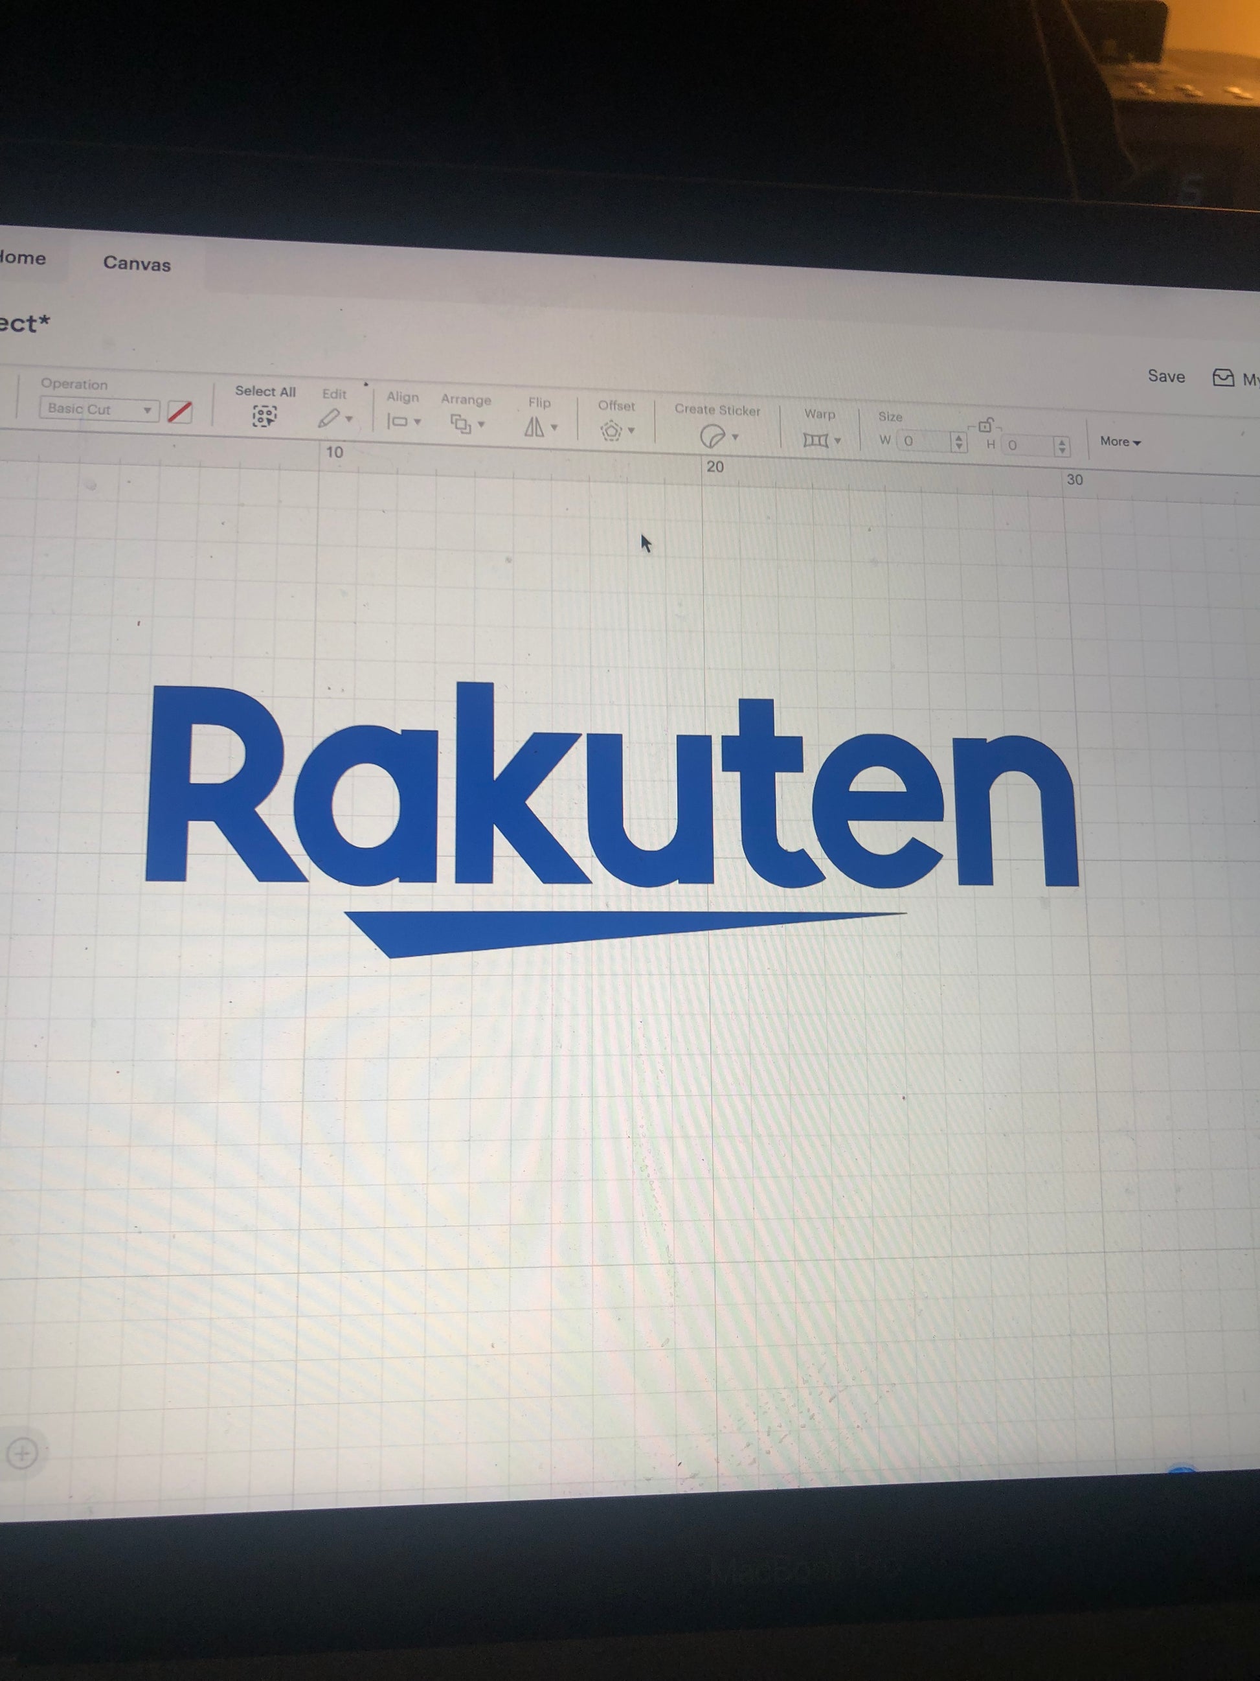Click the height H stepper arrows
This screenshot has width=1260, height=1681.
click(1062, 446)
